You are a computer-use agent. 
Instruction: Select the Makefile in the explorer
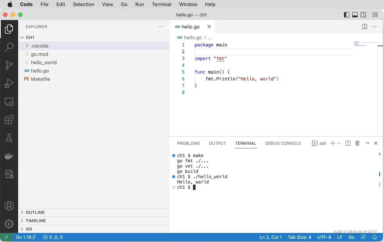(40, 79)
